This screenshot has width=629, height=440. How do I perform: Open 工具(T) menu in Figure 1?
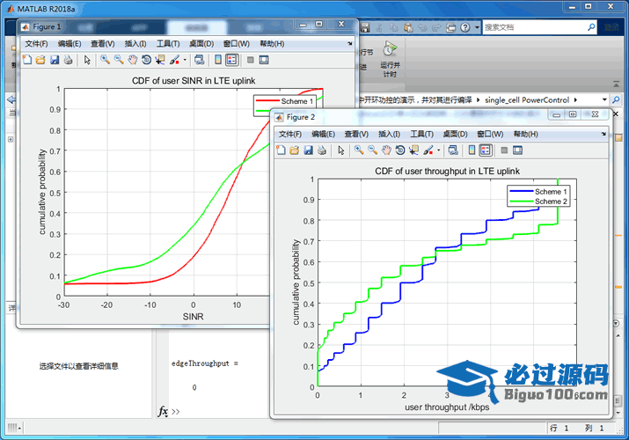168,44
